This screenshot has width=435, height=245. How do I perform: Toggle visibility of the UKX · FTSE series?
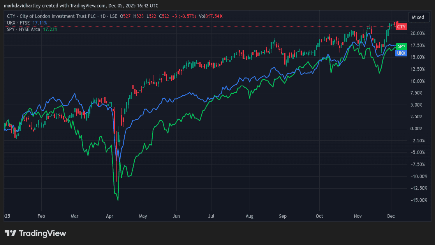click(x=19, y=23)
